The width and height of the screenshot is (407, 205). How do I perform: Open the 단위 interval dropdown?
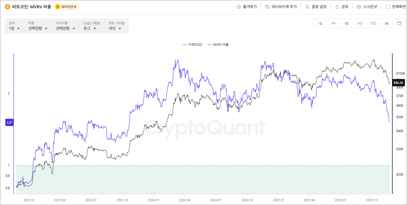14,28
